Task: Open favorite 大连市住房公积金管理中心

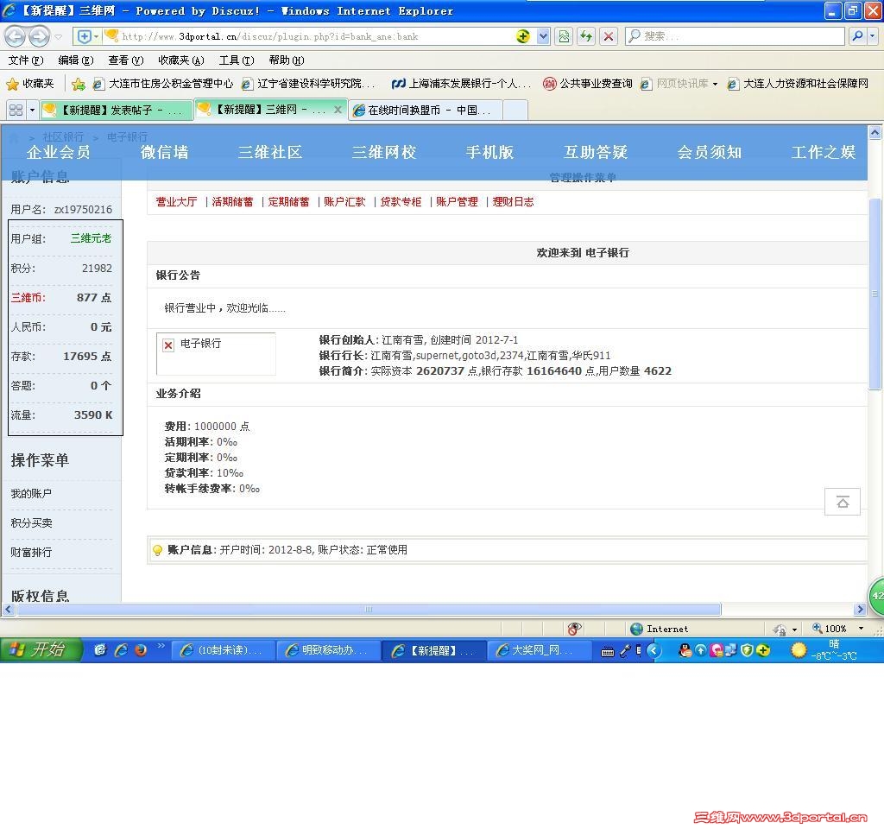Action: click(x=163, y=84)
